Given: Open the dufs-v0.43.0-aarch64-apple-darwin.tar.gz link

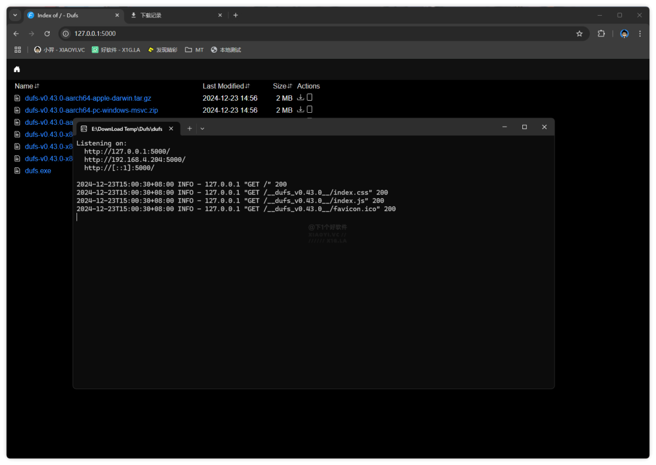Looking at the screenshot, I should click(88, 98).
